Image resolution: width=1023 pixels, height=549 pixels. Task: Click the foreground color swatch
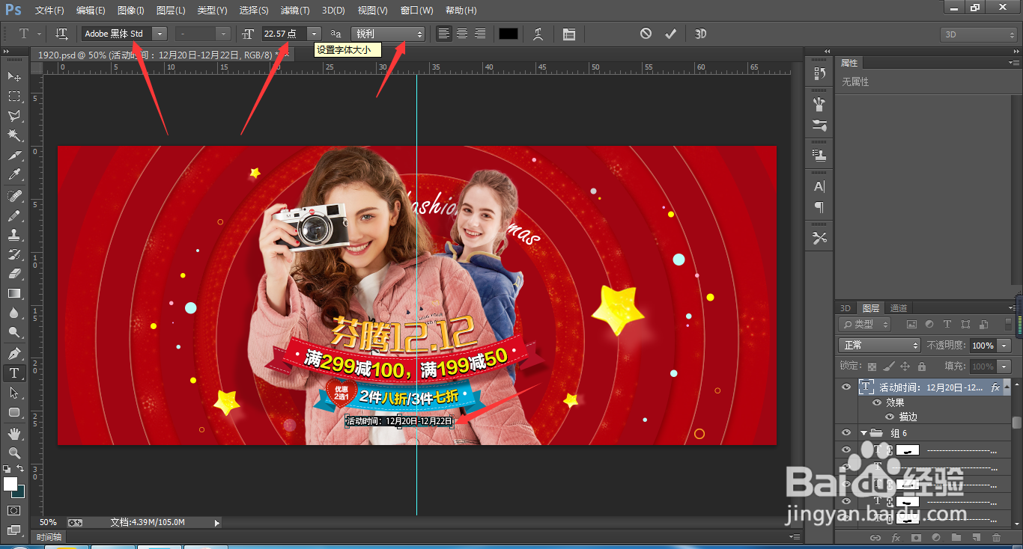coord(10,483)
